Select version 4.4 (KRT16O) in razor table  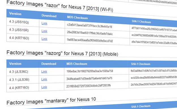(x=19, y=38)
